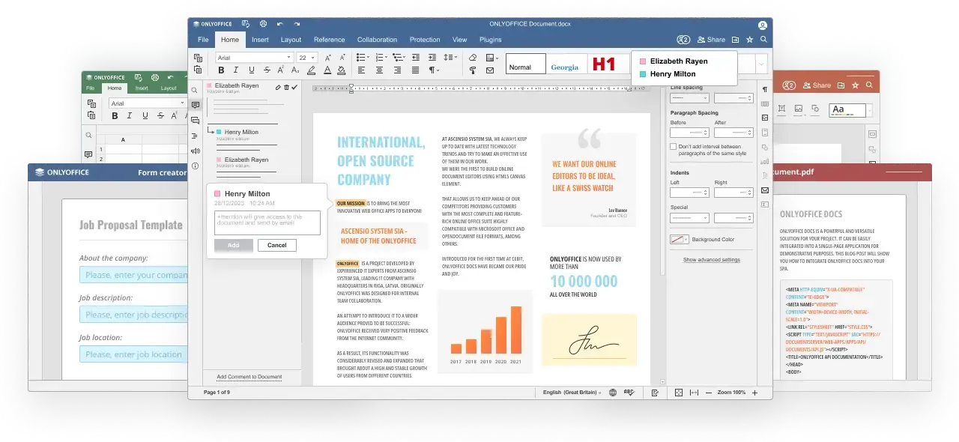Delete Elizabeth Rayen's comment with trash icon
959x442 pixels.
pos(286,88)
